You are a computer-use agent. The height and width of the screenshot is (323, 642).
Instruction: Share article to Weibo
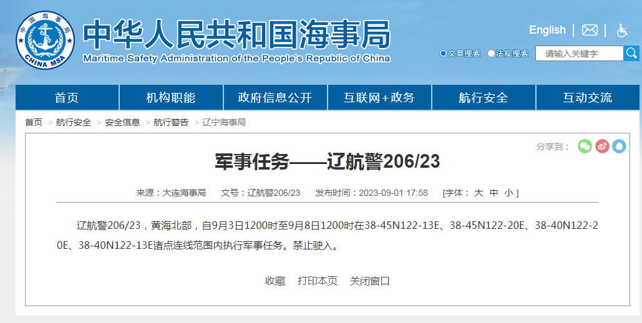click(602, 146)
